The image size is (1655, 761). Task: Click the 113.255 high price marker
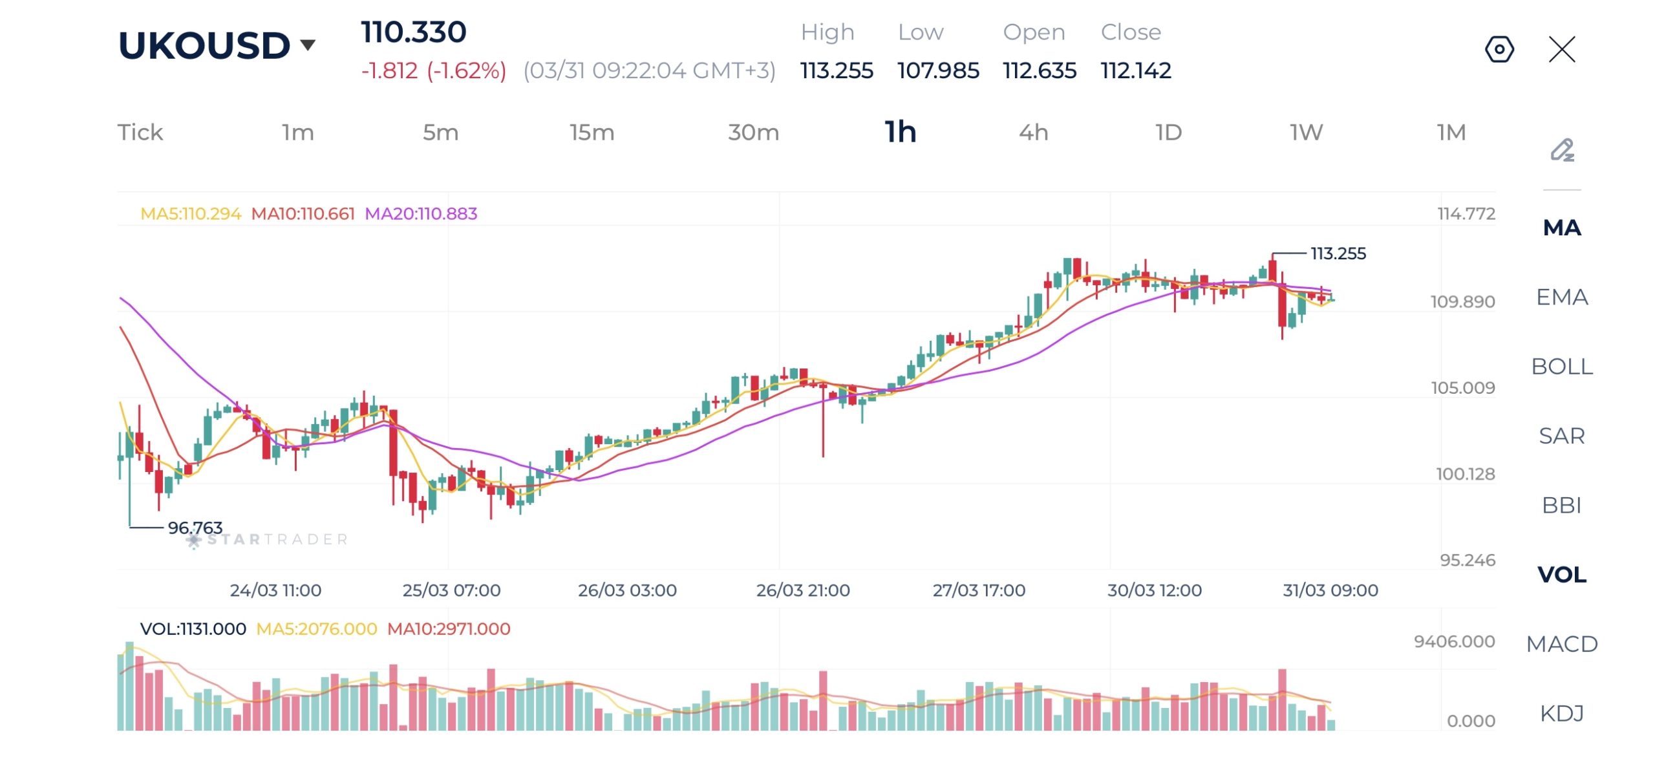point(1338,253)
